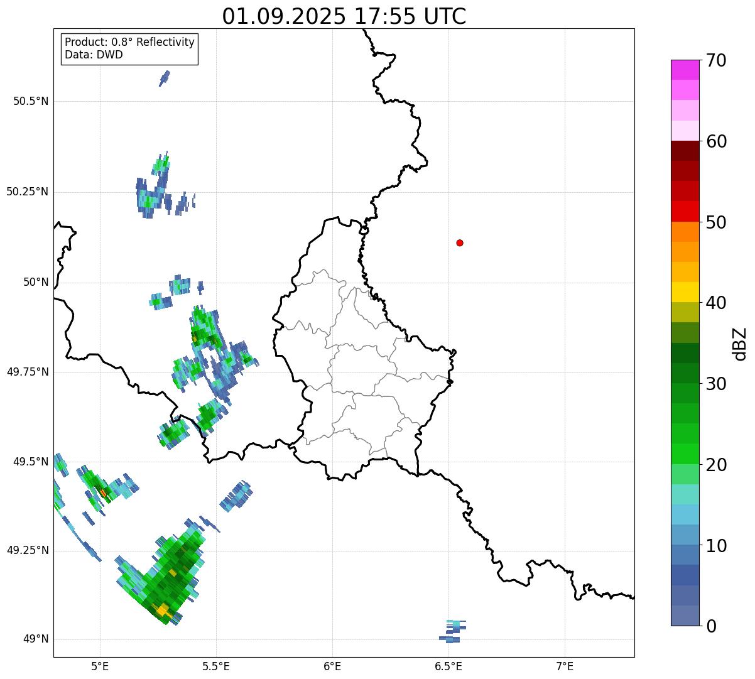The image size is (755, 679).
Task: Click the title '01.09.2025 17:55 UTC'
Action: pyautogui.click(x=344, y=16)
